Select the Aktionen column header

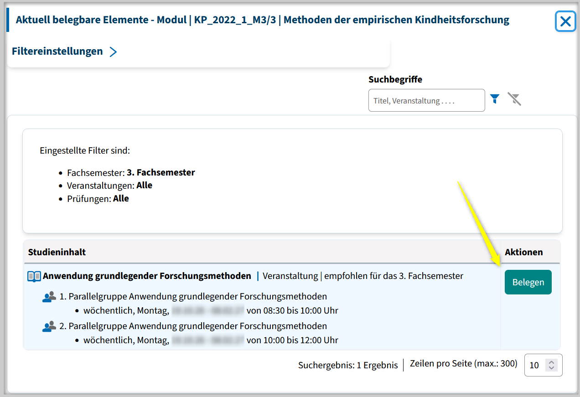tap(524, 252)
